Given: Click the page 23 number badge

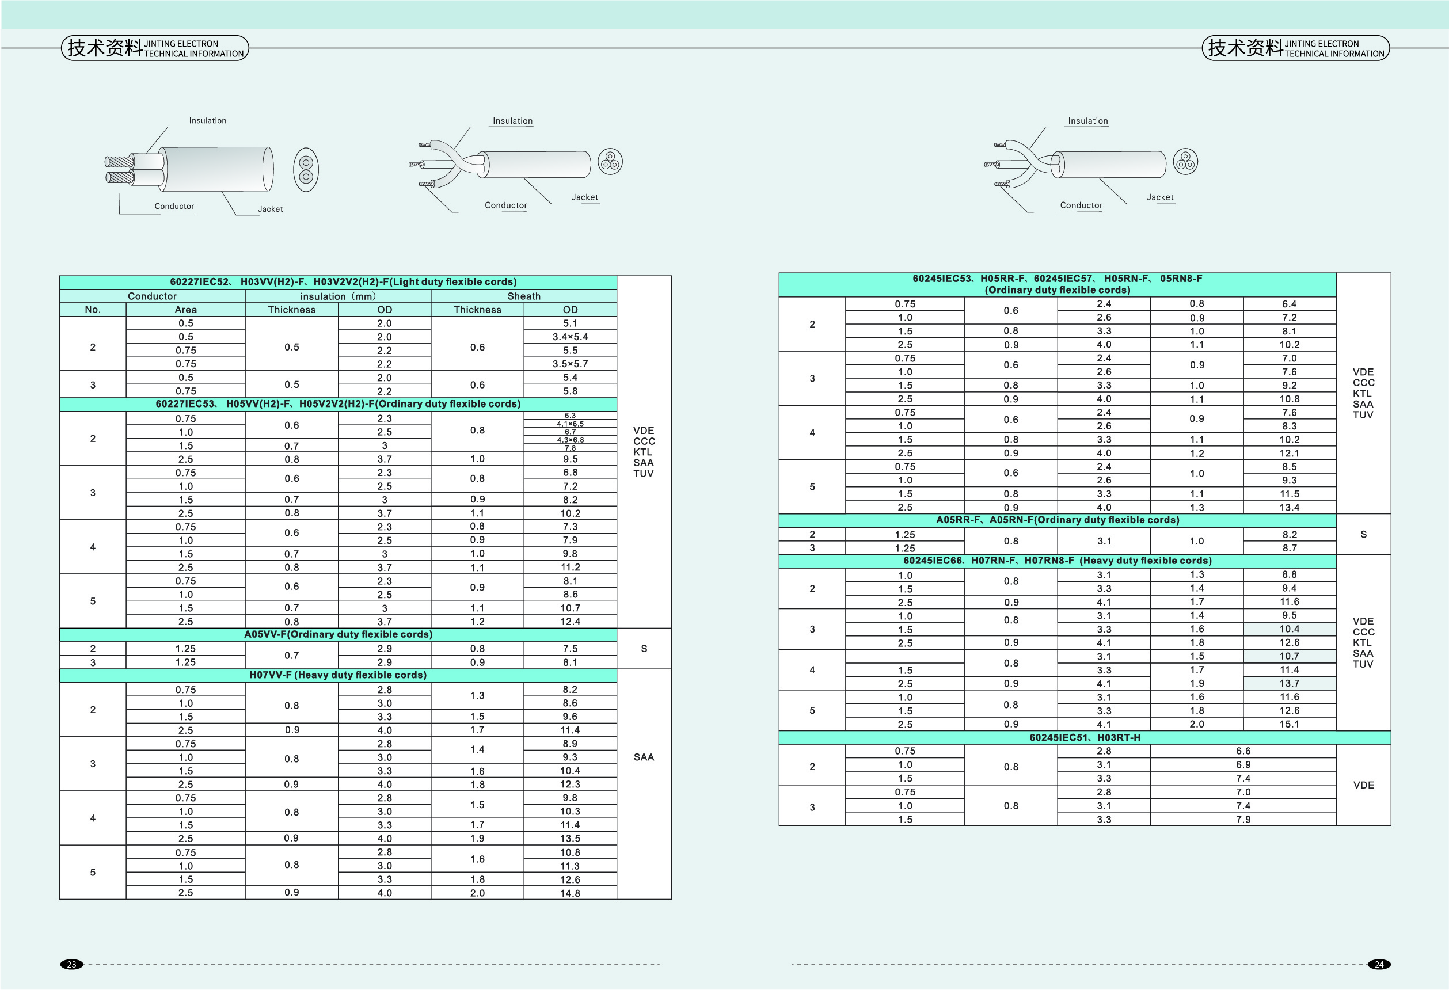Looking at the screenshot, I should 71,965.
